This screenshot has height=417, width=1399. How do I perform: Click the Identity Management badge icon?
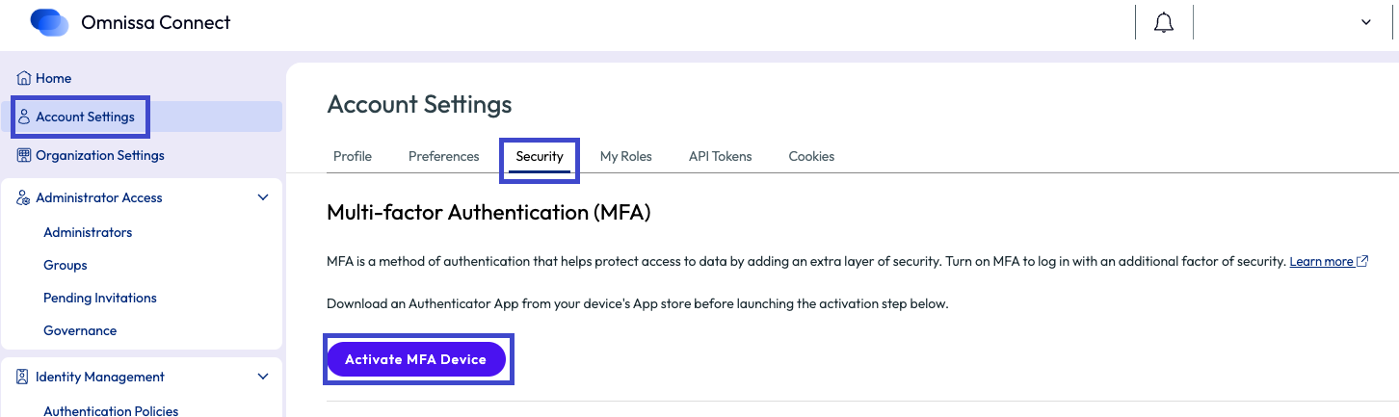24,377
